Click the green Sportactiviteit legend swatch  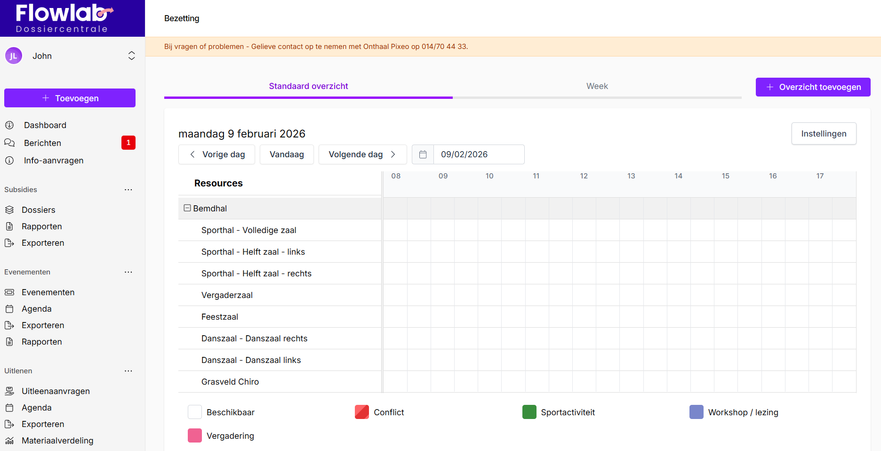pos(529,412)
